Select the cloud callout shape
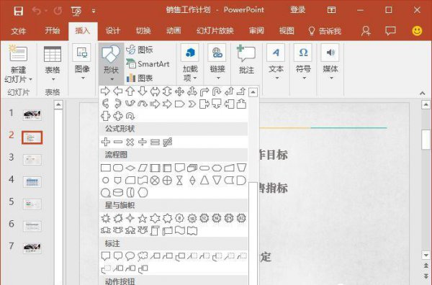 tap(143, 256)
